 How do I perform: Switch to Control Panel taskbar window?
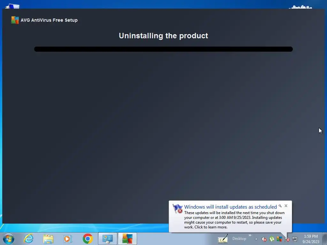coord(107,239)
